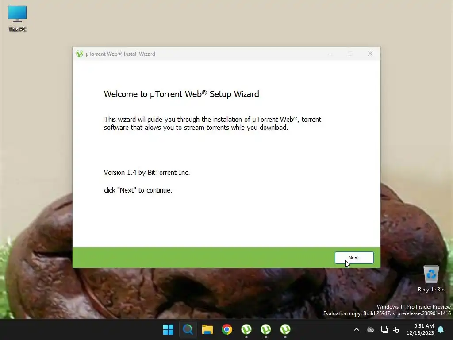Click the muted volume tray icon
This screenshot has height=340, width=453.
tap(396, 329)
